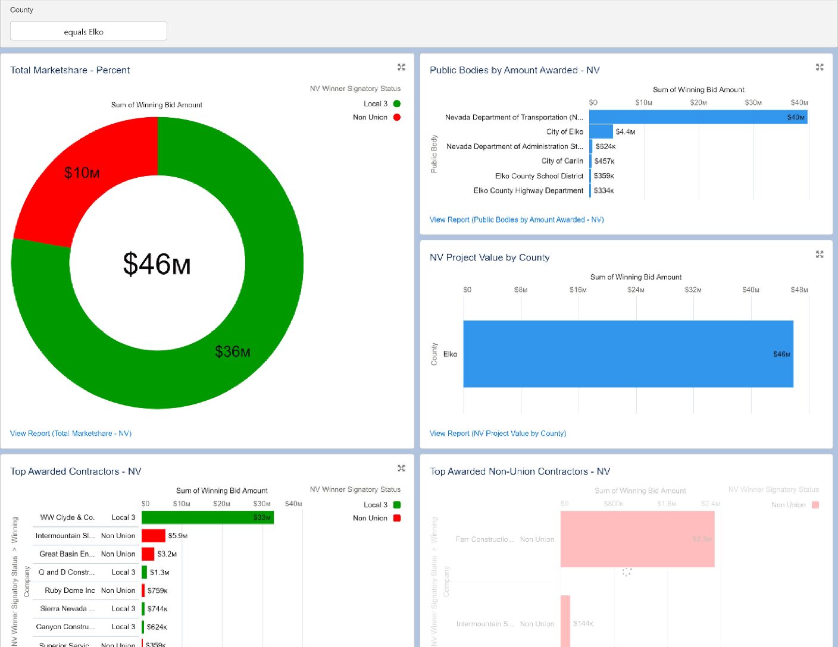This screenshot has height=647, width=838.
Task: Click the green Local 3 legend dot in Marketshare chart
Action: pyautogui.click(x=397, y=103)
